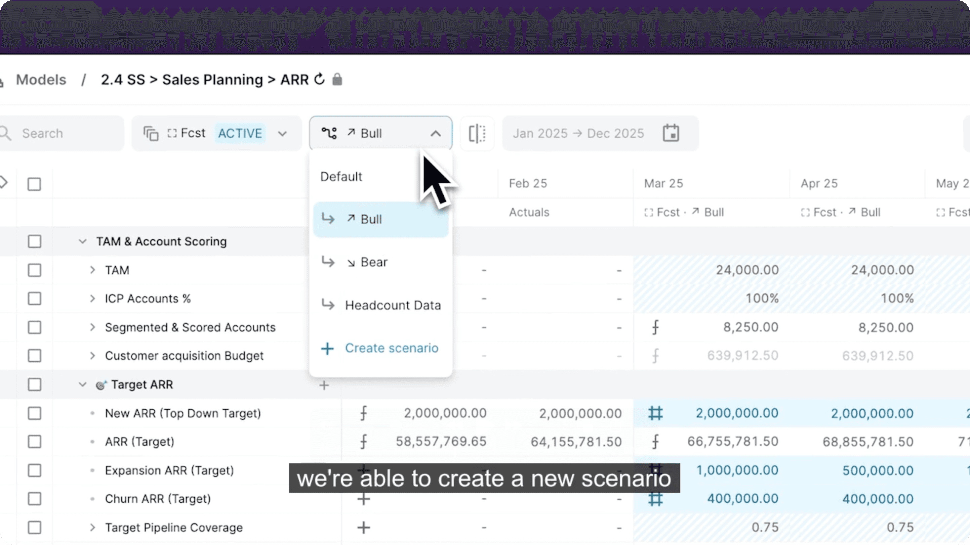
Task: Click the Actuals label under Feb 25
Action: click(529, 213)
